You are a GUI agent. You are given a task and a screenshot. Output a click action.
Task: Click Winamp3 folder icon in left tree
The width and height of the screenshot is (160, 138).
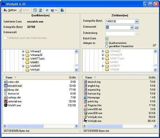point(27,52)
